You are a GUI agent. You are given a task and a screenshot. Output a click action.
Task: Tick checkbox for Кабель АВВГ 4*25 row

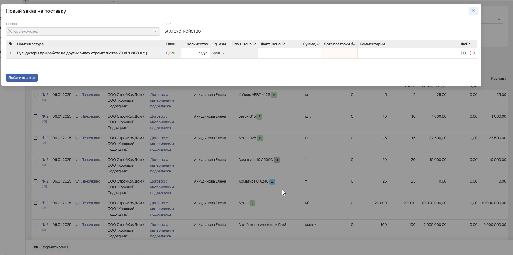tap(35, 95)
